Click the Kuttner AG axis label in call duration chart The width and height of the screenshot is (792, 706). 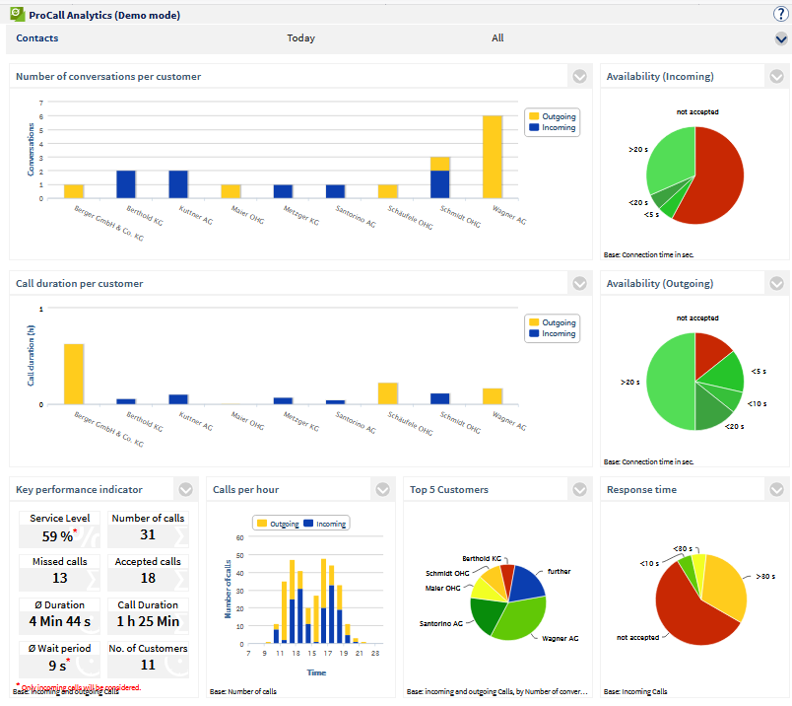click(196, 421)
